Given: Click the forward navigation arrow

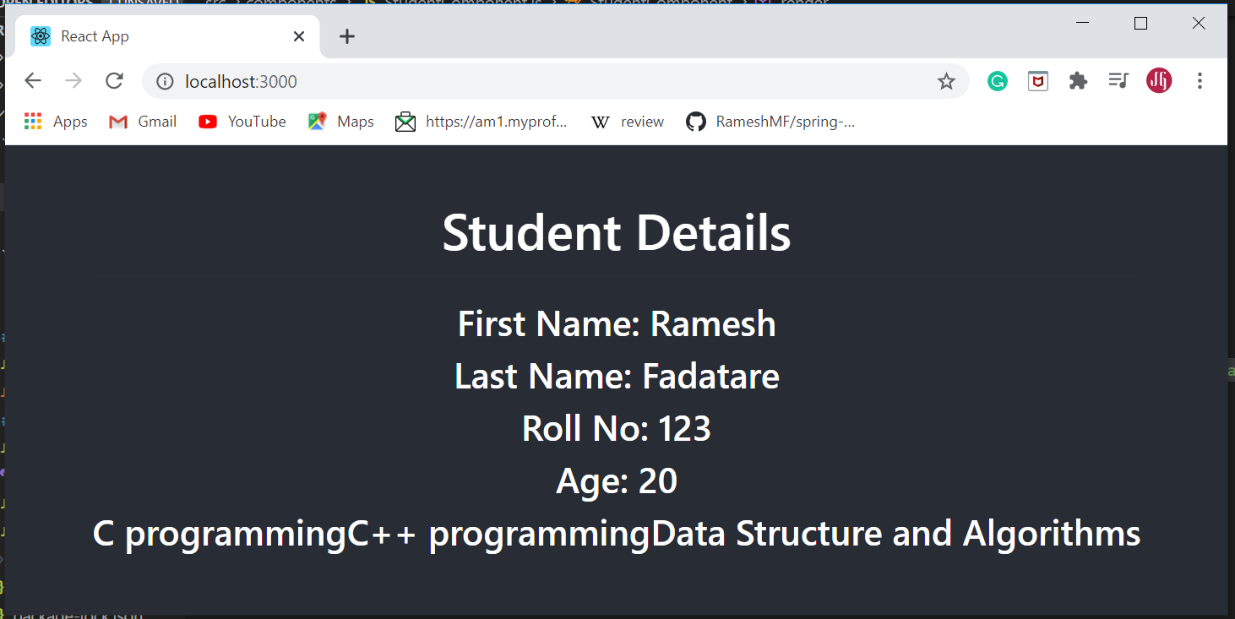Looking at the screenshot, I should (x=73, y=81).
